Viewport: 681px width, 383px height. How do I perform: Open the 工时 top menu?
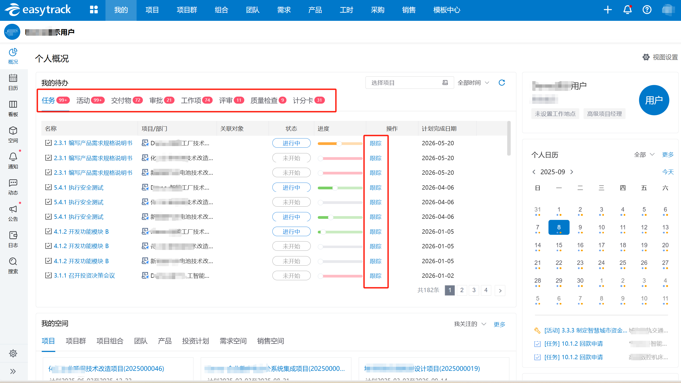pos(346,10)
